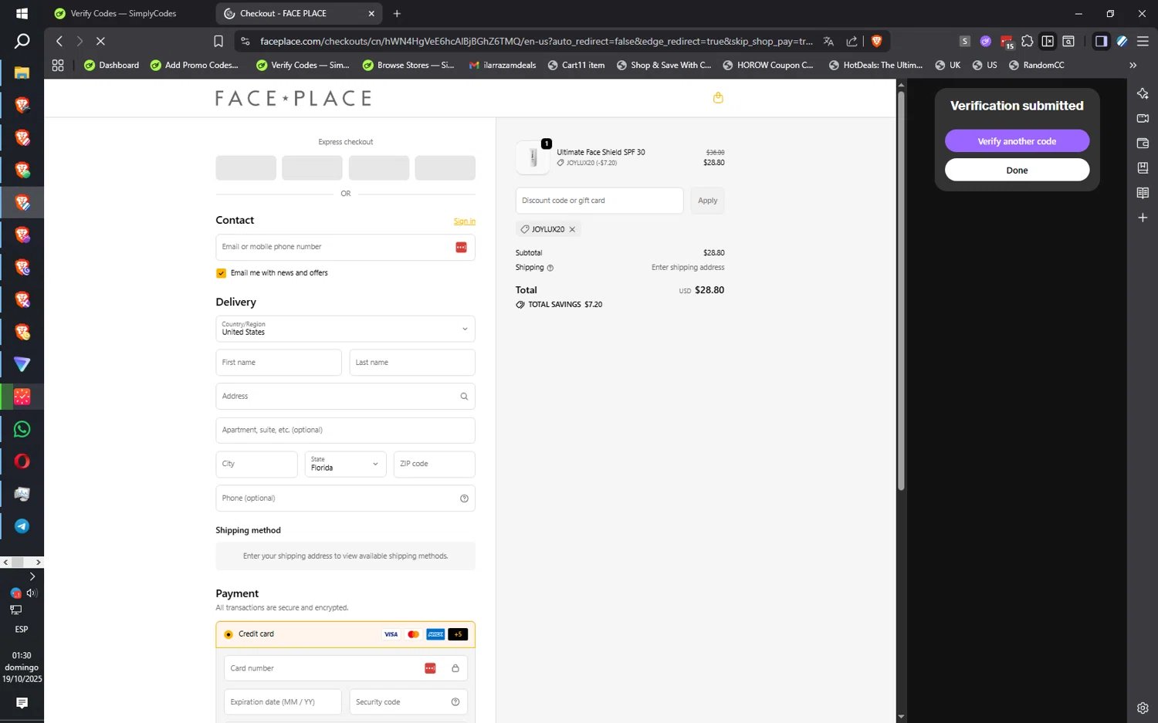Click the purple SimplyCodes extension icon

(x=986, y=41)
